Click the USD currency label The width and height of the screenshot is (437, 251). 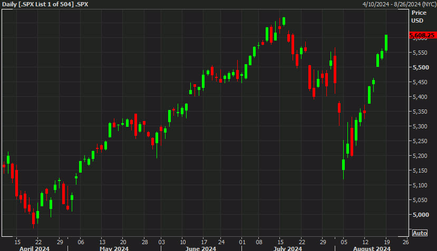coord(417,21)
